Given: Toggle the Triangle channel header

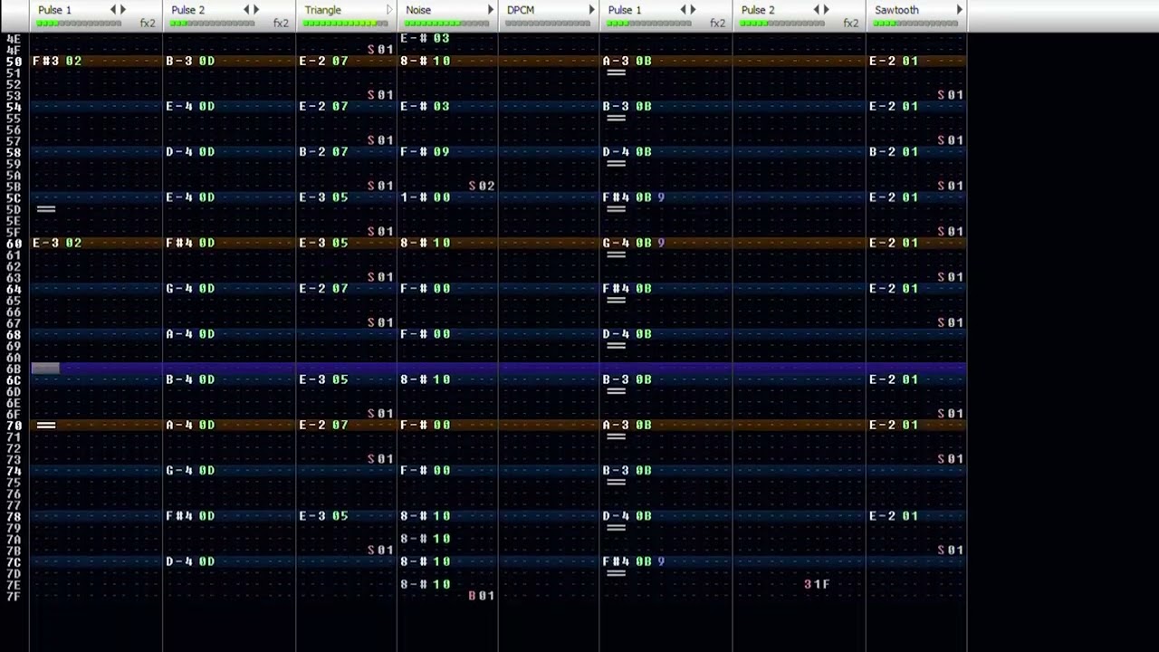Looking at the screenshot, I should point(322,10).
